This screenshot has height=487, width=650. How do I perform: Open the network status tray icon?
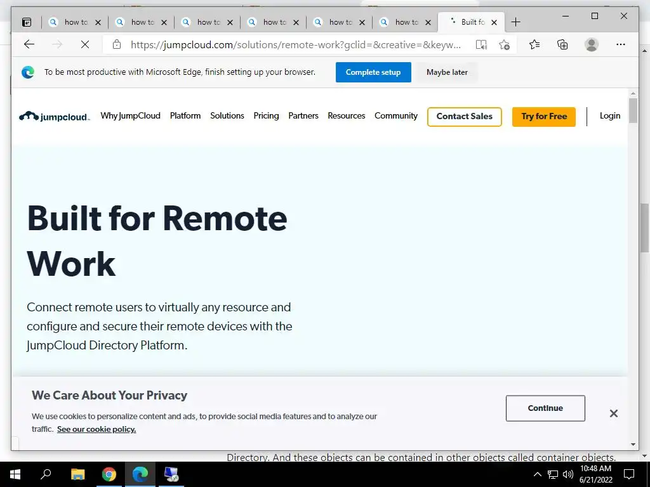coord(553,474)
